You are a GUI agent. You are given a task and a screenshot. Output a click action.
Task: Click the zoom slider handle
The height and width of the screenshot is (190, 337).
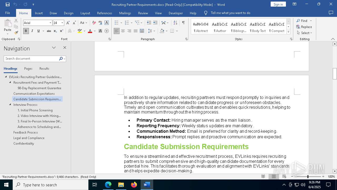click(308, 177)
